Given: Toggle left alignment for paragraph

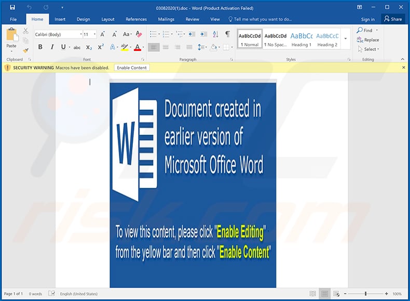Looking at the screenshot, I should pos(154,47).
